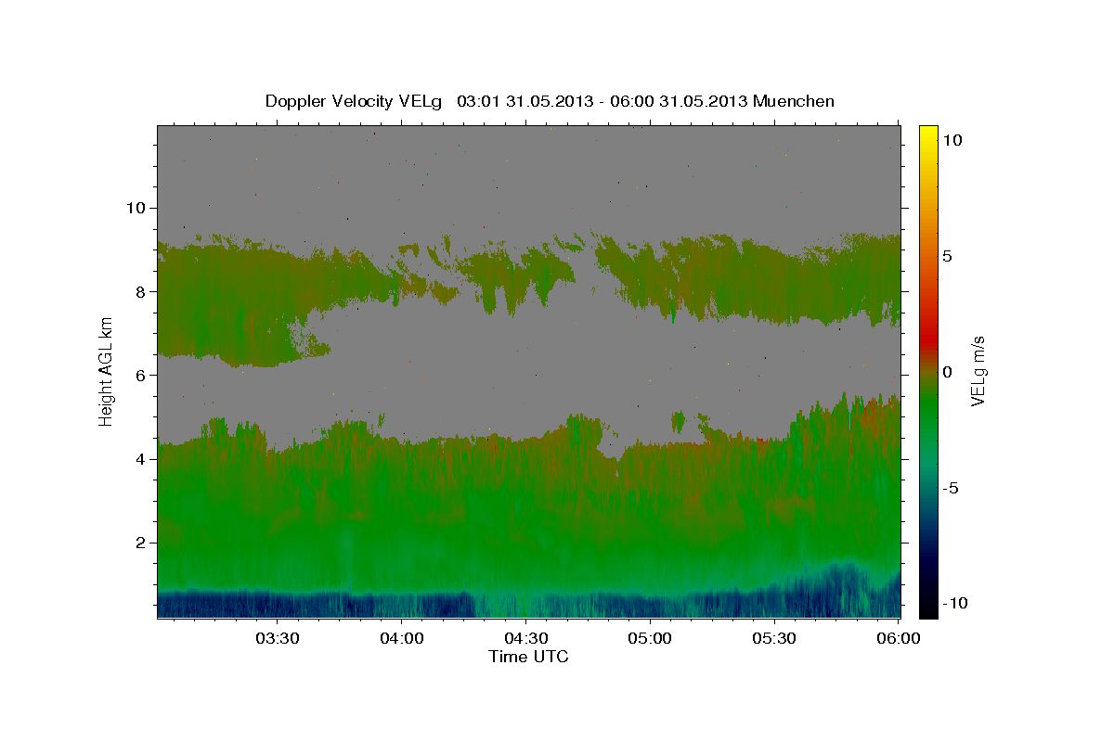
Task: Click the 03:30 time tick label
Action: pos(277,639)
